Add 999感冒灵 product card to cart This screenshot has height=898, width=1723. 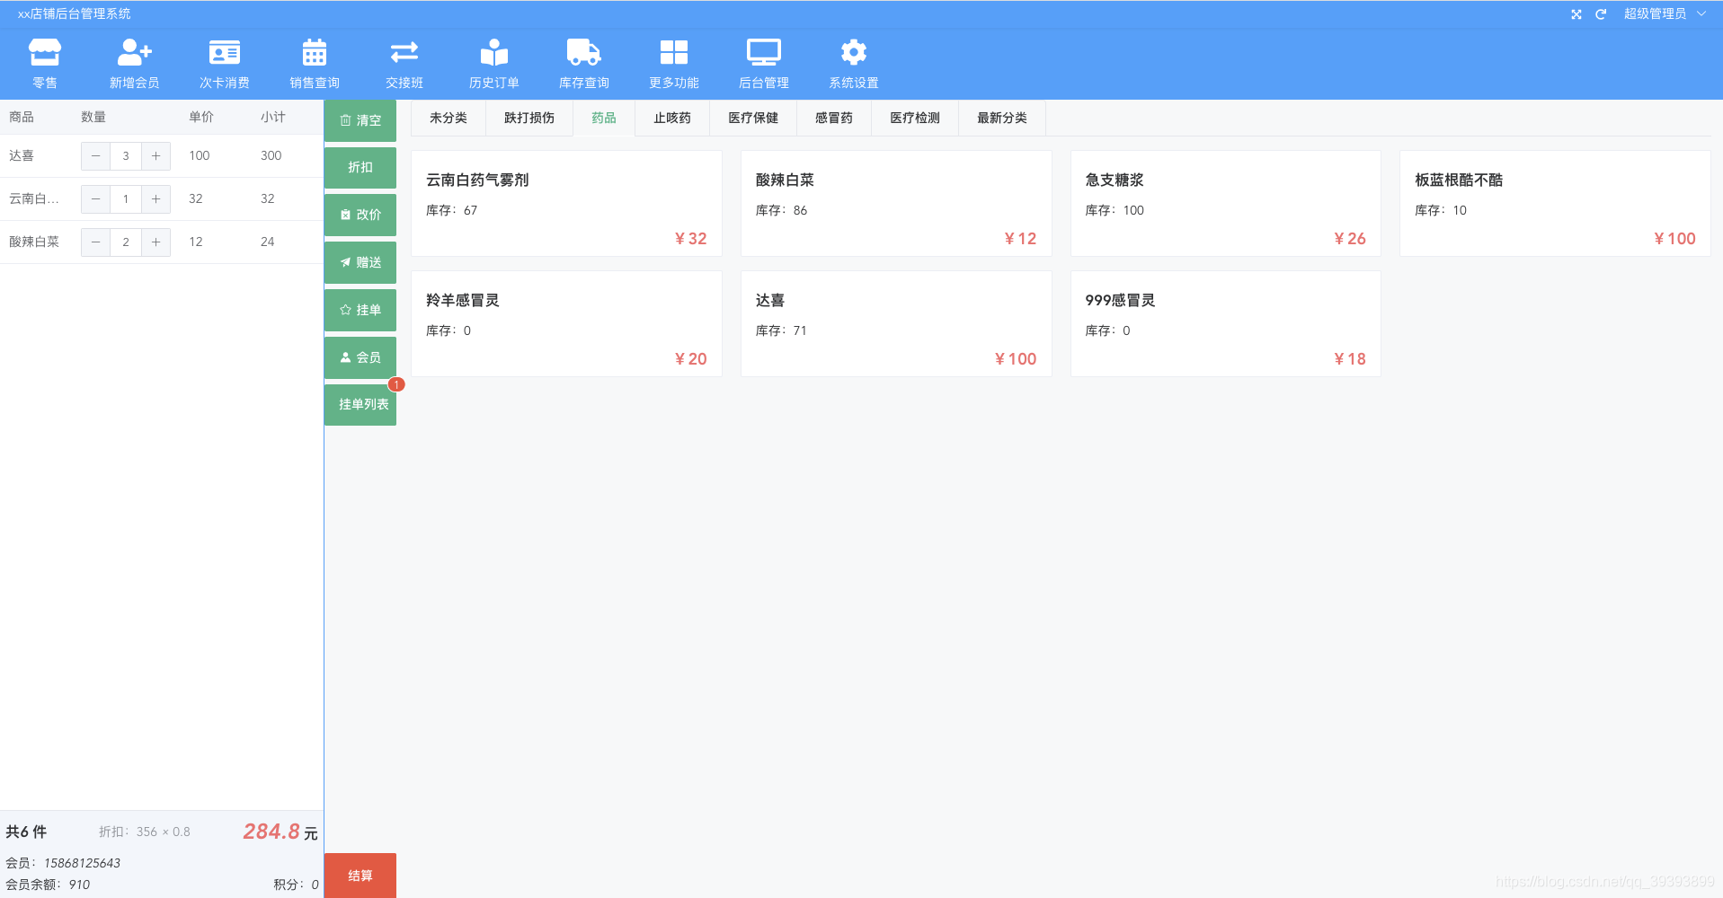pyautogui.click(x=1226, y=324)
